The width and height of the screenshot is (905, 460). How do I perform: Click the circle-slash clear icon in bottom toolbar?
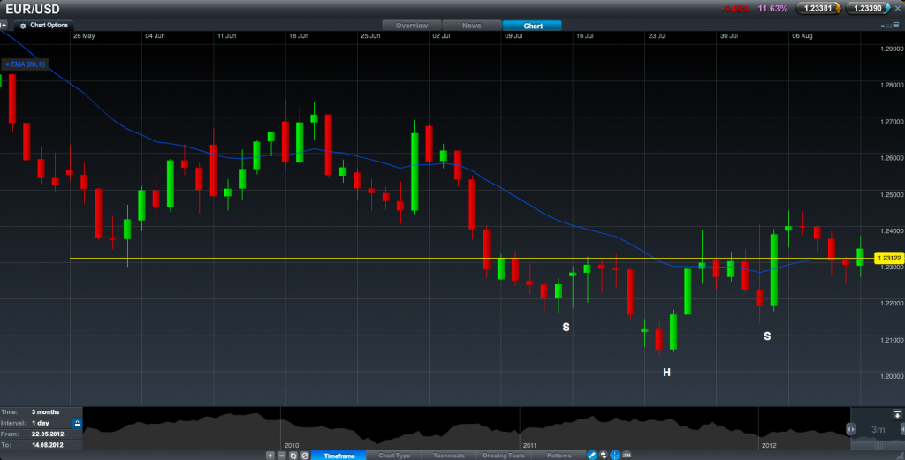coord(304,455)
